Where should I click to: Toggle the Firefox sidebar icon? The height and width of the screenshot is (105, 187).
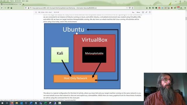[x=153, y=8]
